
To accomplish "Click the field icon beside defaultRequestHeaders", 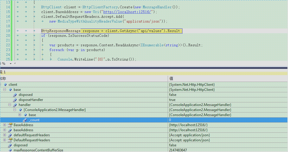I will point(10,135).
